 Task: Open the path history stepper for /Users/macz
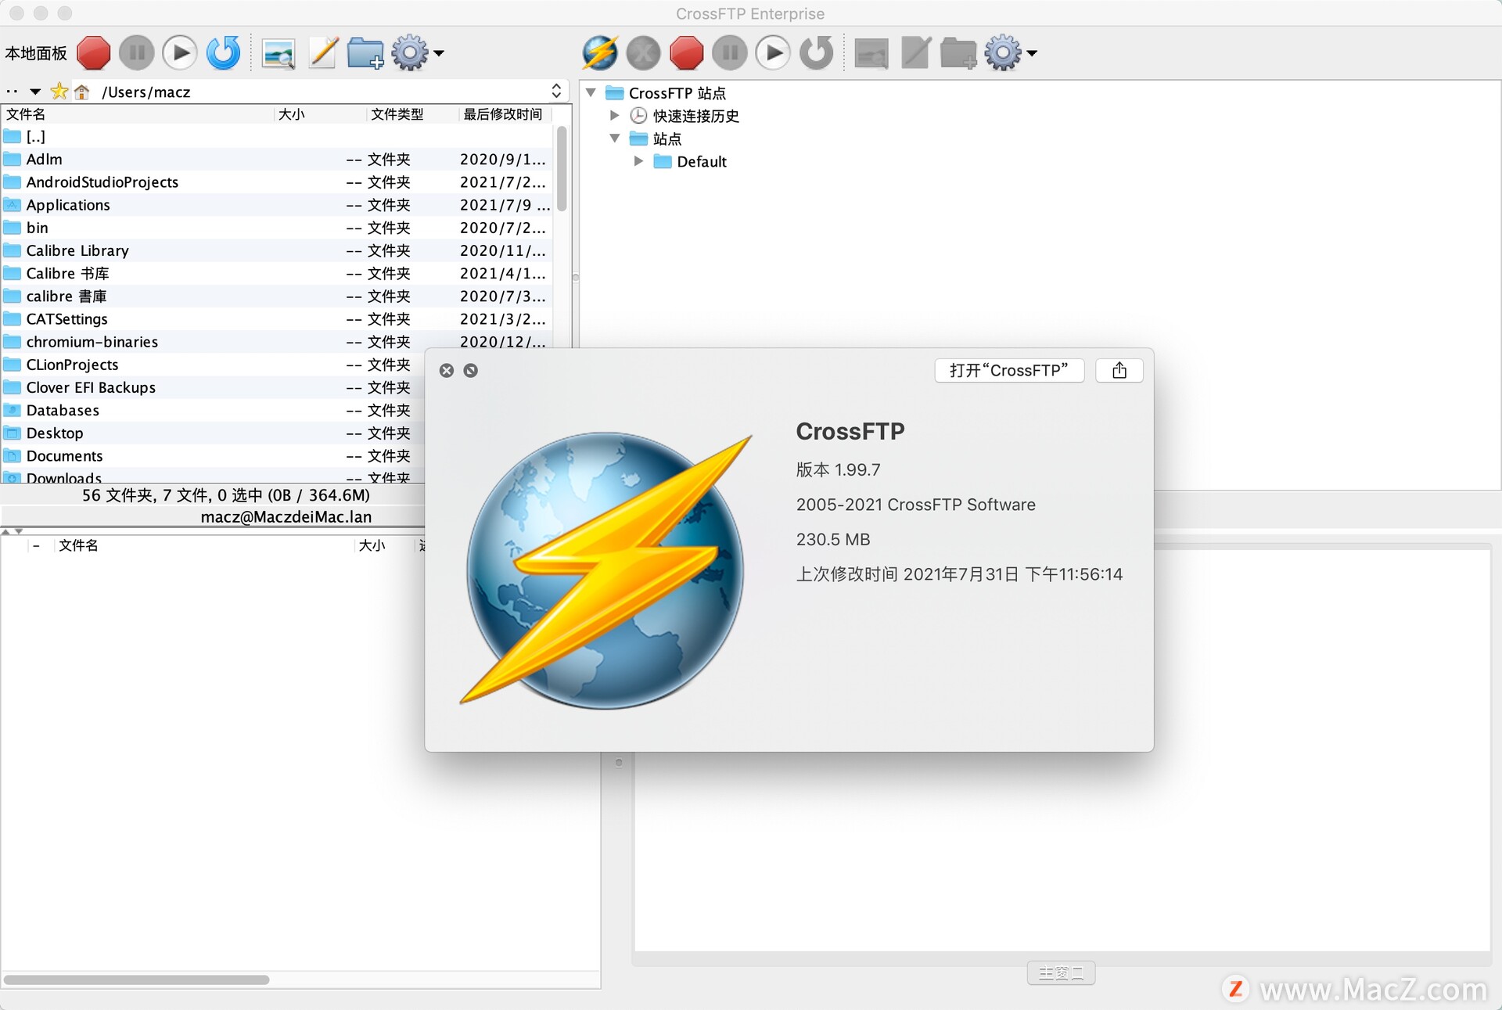click(x=556, y=92)
